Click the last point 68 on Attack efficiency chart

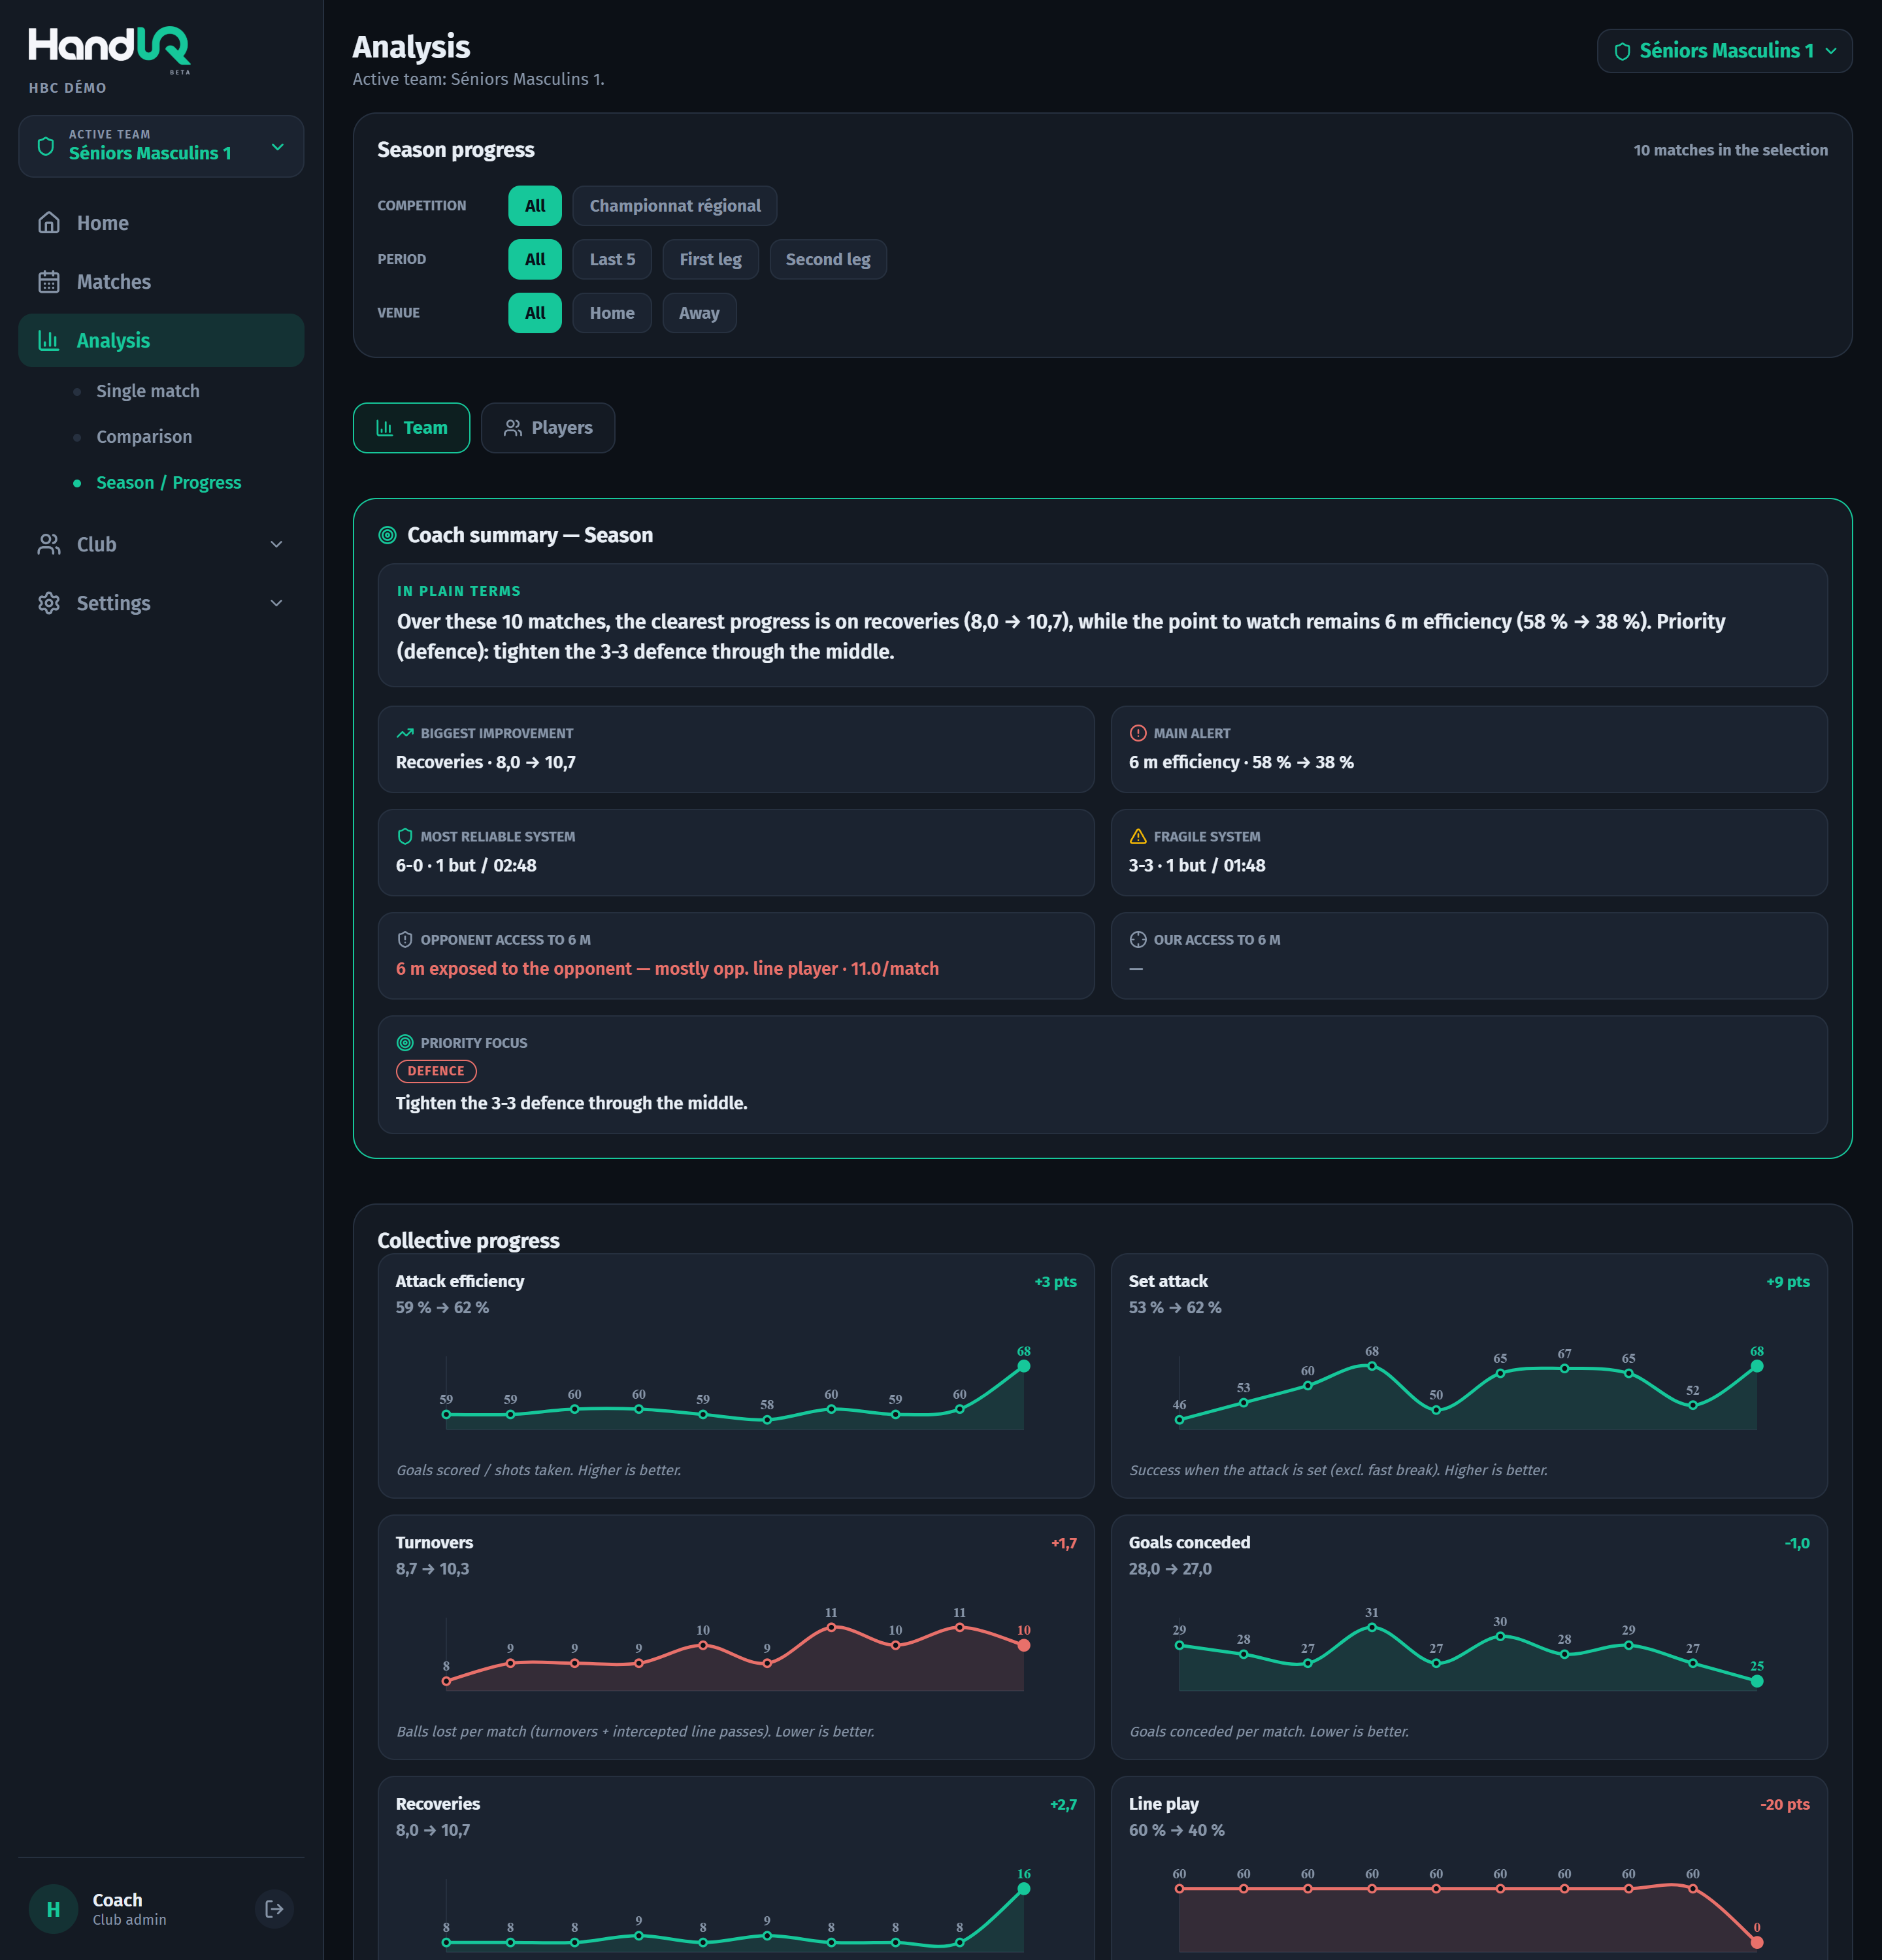click(1023, 1366)
